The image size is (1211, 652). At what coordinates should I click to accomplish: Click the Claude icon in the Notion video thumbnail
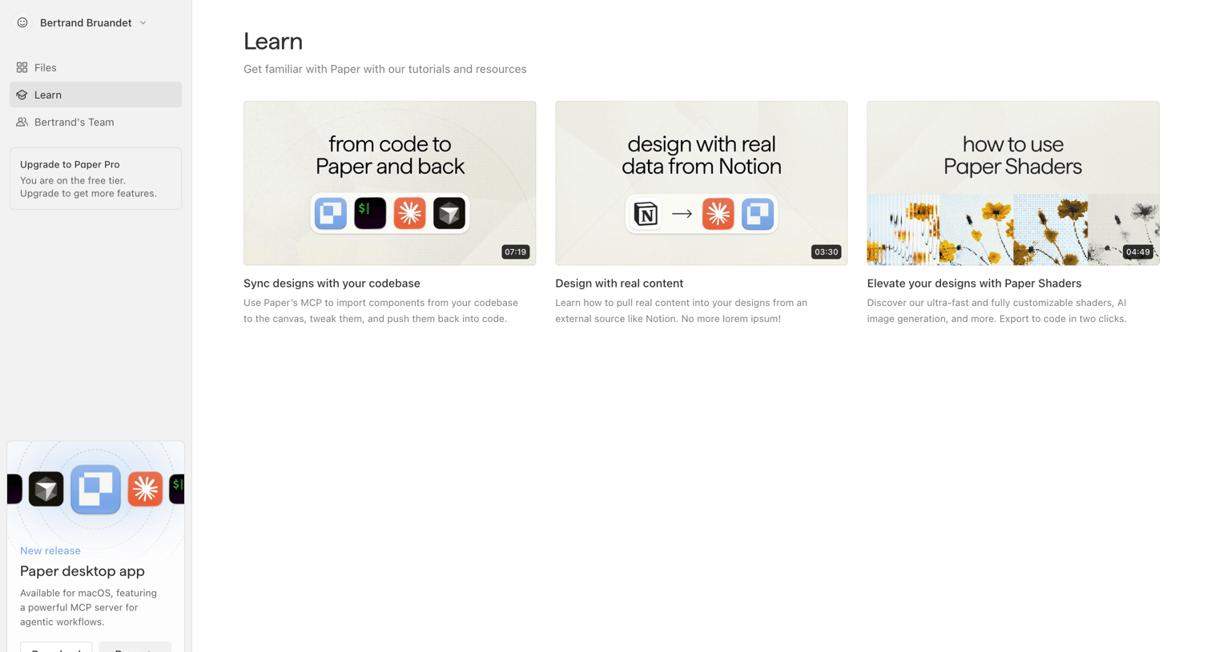[718, 214]
